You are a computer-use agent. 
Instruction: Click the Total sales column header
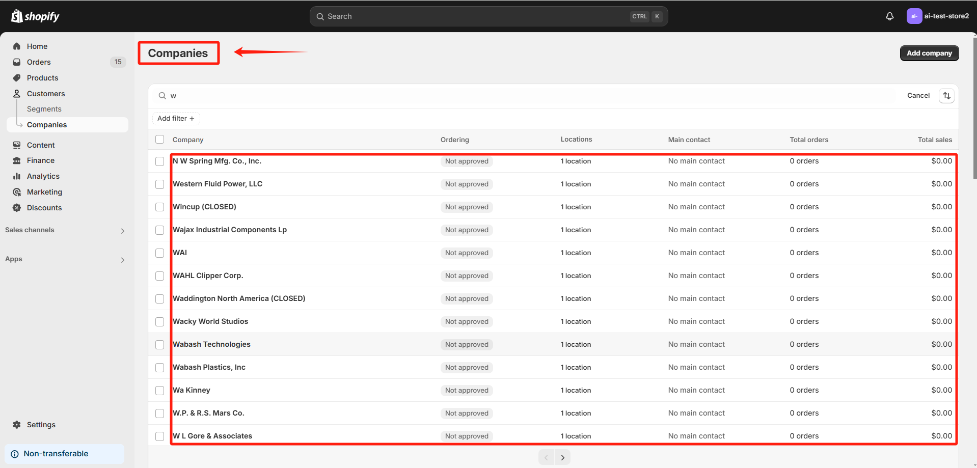[935, 140]
